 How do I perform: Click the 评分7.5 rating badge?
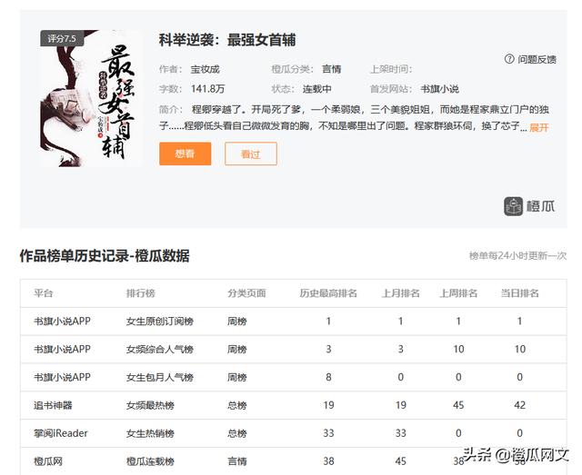[x=62, y=38]
